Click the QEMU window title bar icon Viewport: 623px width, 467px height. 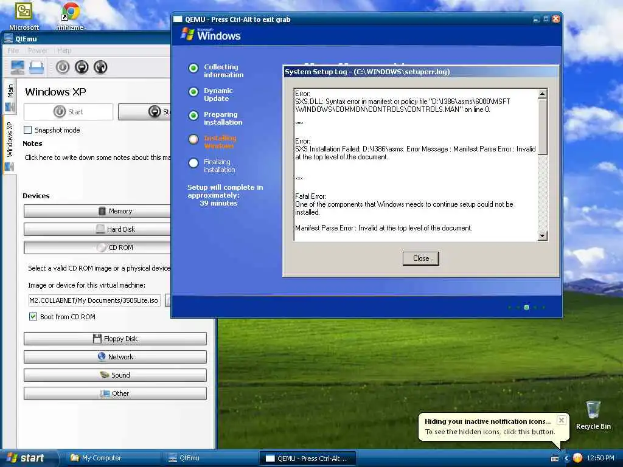tap(178, 19)
